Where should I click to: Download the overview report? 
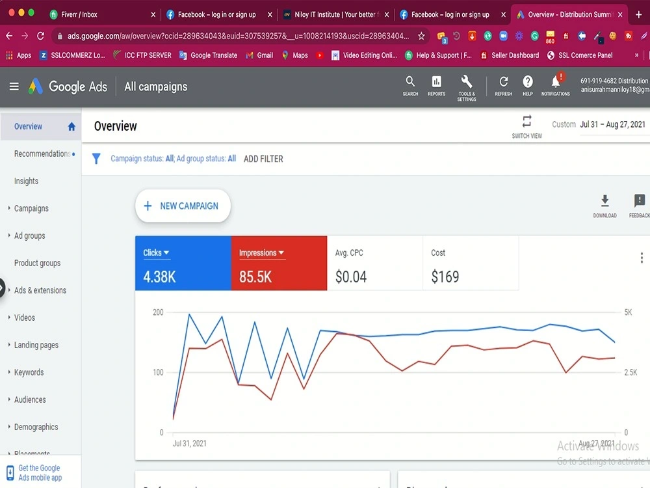[x=604, y=206]
